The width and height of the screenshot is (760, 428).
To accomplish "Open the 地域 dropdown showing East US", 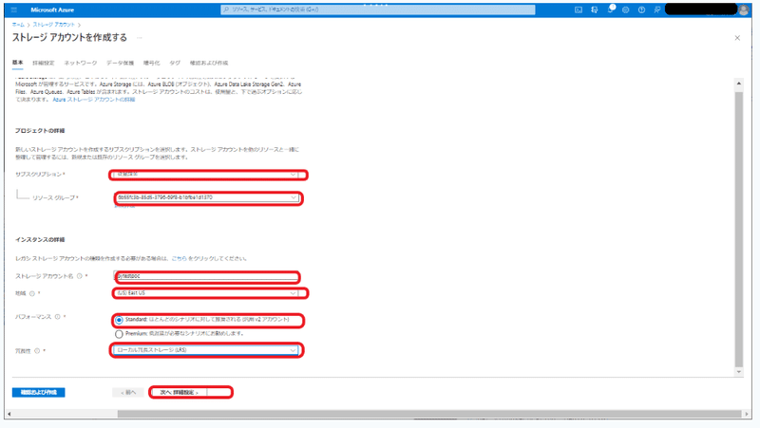I will pyautogui.click(x=206, y=293).
